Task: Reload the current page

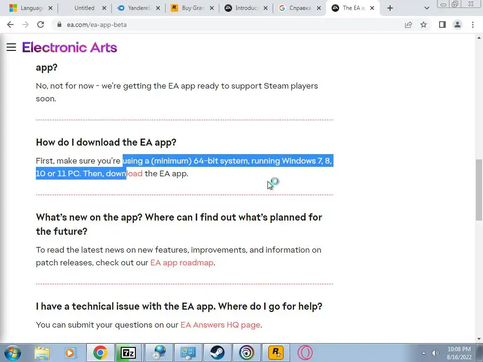Action: 41,25
